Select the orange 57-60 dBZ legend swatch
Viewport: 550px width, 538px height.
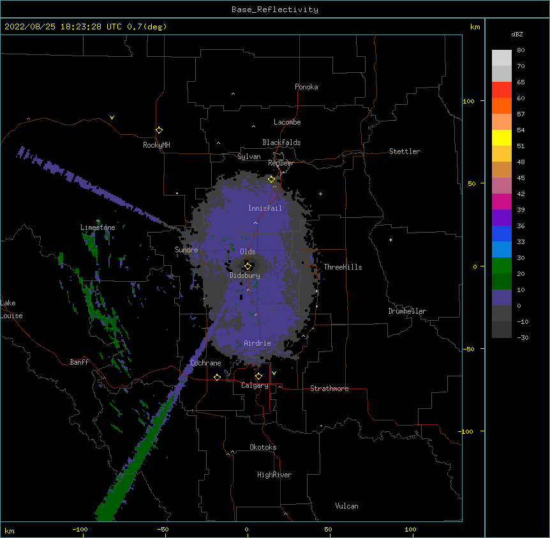[x=502, y=105]
